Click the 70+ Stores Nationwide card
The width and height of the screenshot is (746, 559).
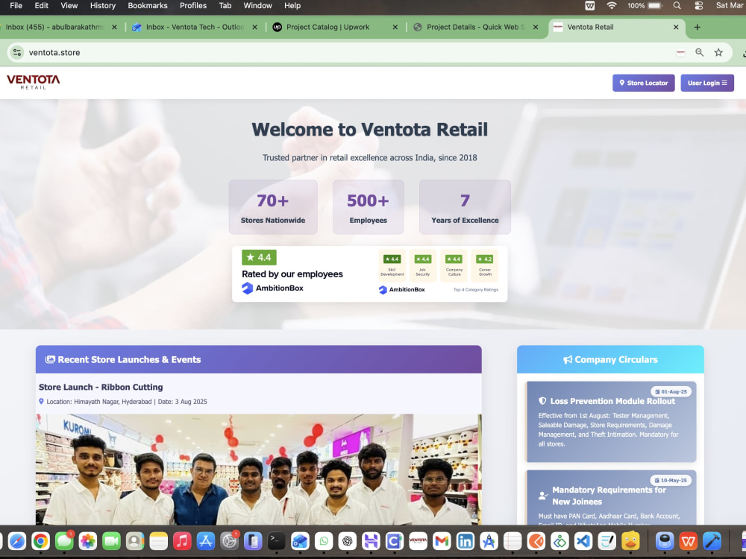click(x=273, y=206)
